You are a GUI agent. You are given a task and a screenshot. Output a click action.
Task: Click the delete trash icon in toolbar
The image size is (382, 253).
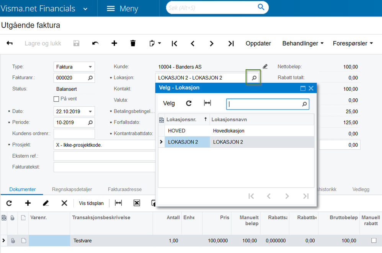tap(133, 43)
